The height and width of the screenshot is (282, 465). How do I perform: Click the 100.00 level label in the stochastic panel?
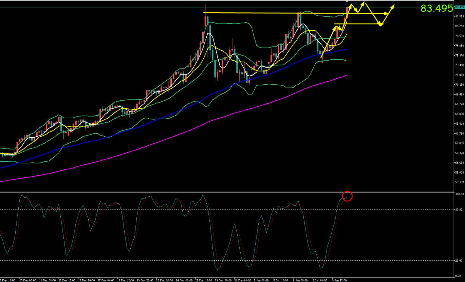coord(459,195)
